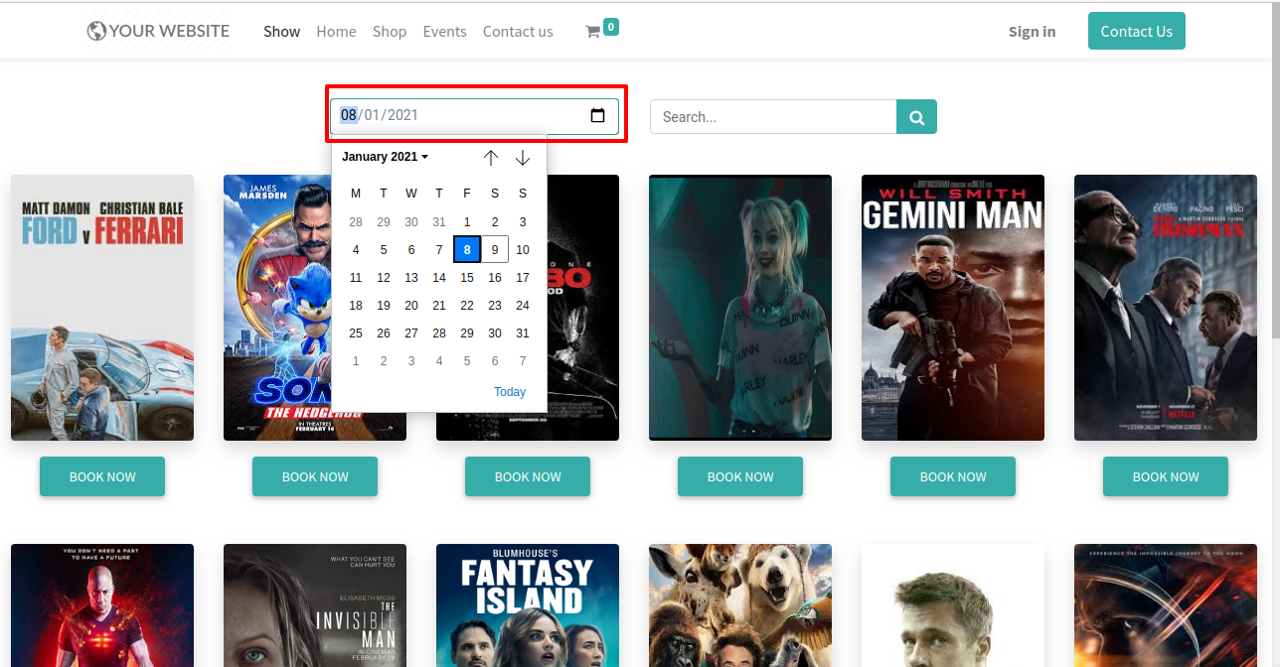The height and width of the screenshot is (667, 1280).
Task: Open the Contact us menu item
Action: point(518,32)
